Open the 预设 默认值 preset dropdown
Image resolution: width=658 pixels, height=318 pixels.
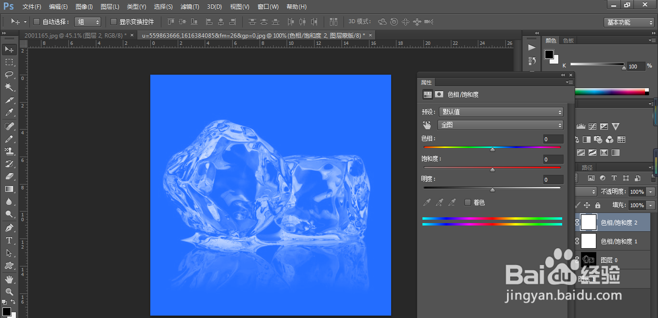pyautogui.click(x=500, y=112)
